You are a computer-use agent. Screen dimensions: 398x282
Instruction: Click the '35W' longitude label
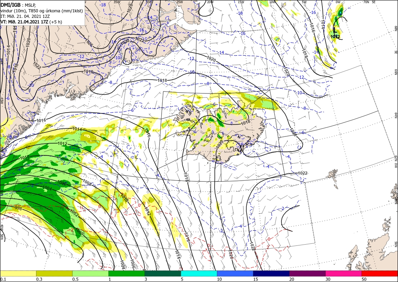(117, 2)
